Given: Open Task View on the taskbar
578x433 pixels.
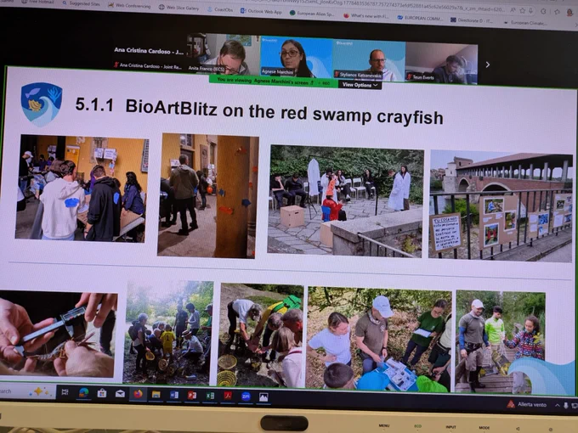Looking at the screenshot, I should pos(65,392).
